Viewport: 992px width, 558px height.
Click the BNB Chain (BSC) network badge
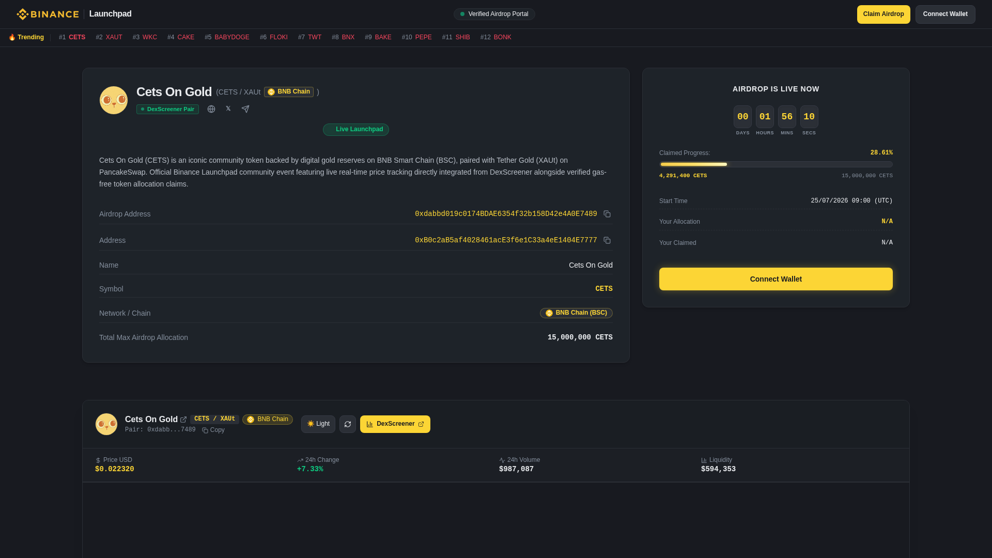coord(576,313)
